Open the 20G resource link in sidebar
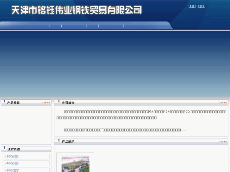This screenshot has width=230, height=172. [12, 170]
